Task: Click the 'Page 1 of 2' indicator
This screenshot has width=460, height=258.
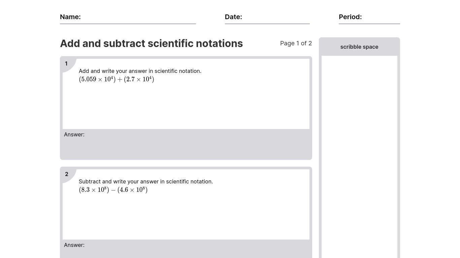Action: [x=296, y=43]
